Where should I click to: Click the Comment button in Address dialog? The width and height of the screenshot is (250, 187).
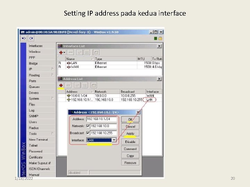[x=130, y=149]
